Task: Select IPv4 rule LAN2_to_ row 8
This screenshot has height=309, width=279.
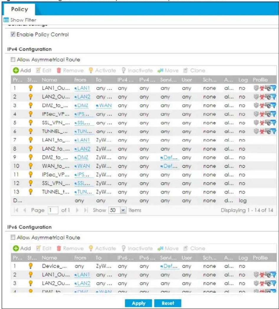Action: click(x=144, y=149)
